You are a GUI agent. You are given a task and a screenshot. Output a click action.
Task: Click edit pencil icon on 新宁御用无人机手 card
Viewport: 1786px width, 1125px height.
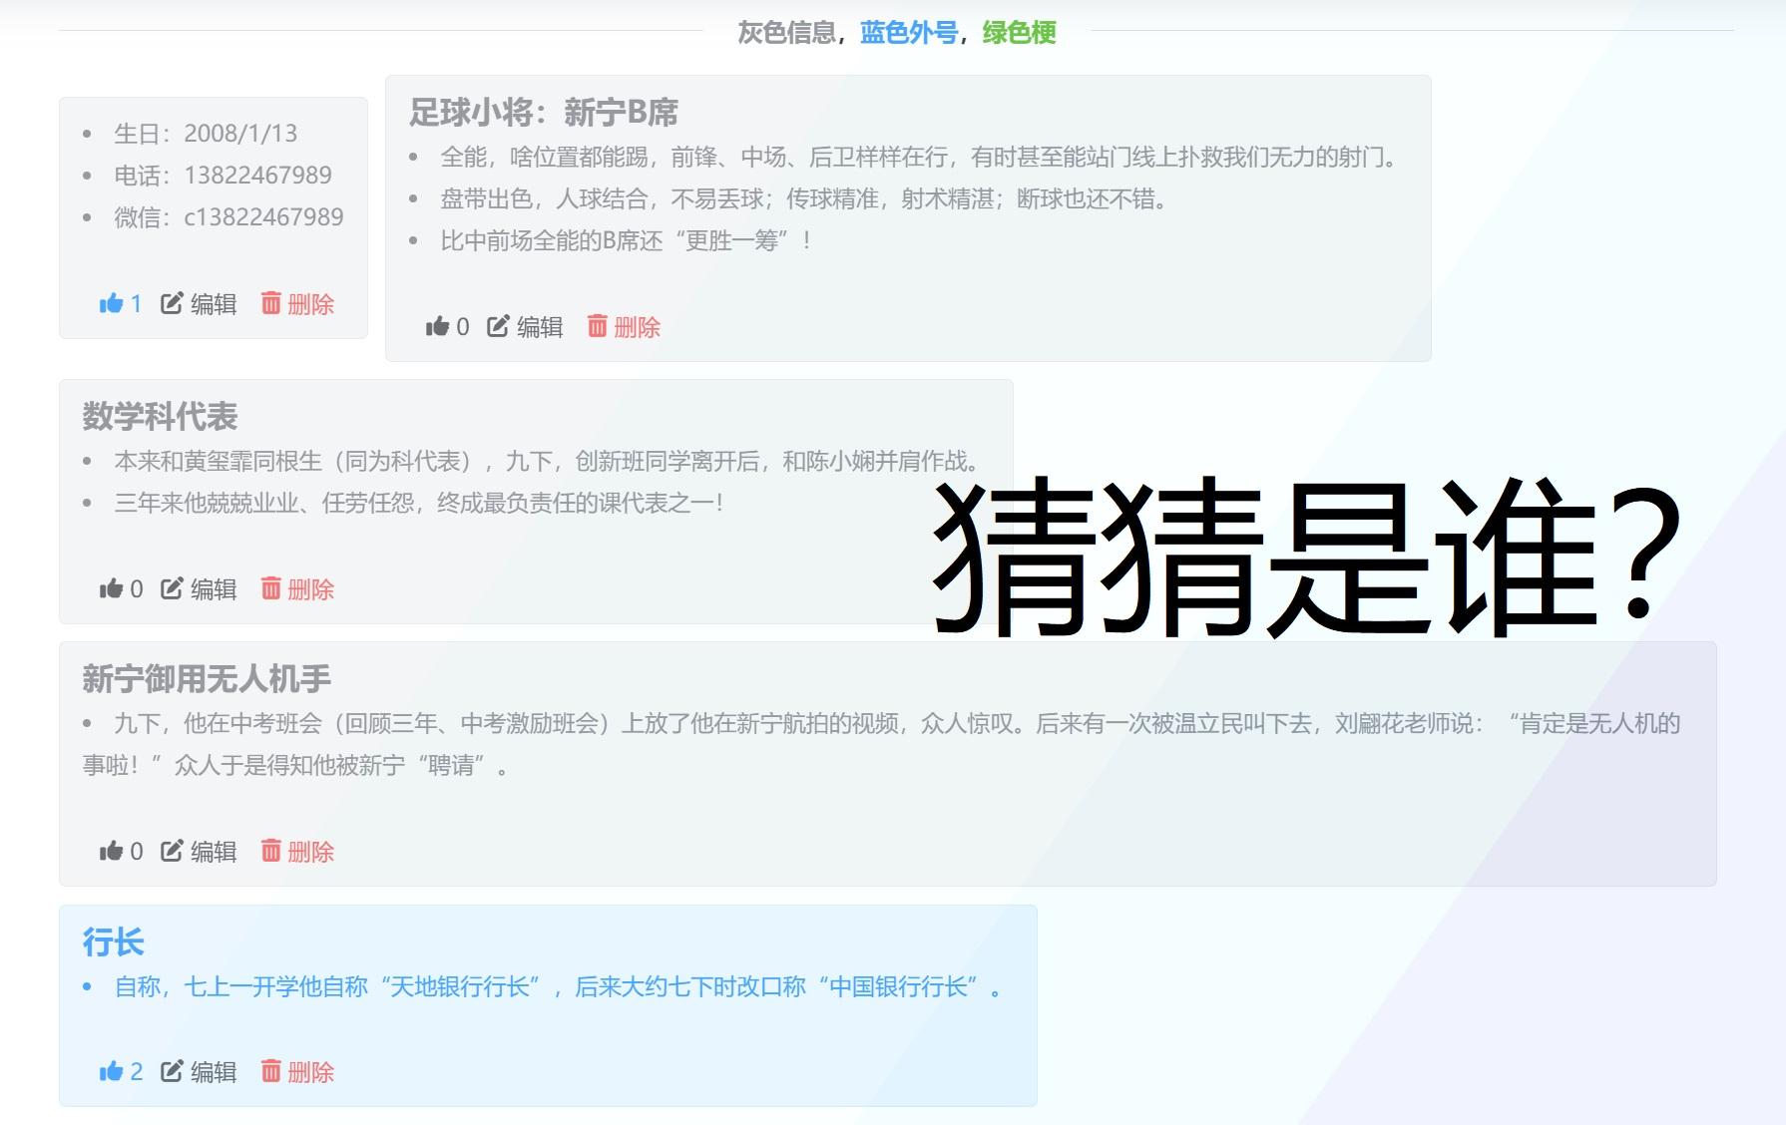(x=172, y=851)
